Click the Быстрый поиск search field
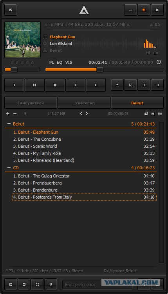Screen dimensions: 168x294 tap(97, 285)
